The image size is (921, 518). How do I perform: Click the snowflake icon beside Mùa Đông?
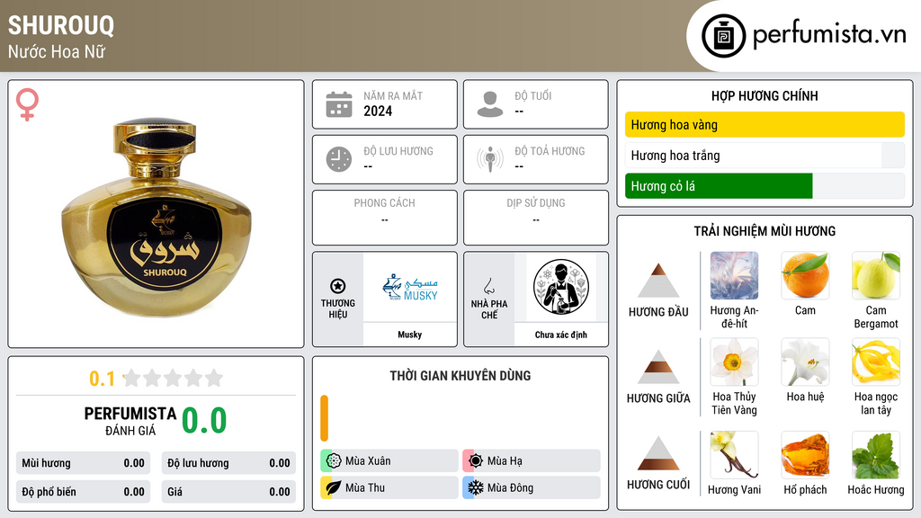point(476,487)
